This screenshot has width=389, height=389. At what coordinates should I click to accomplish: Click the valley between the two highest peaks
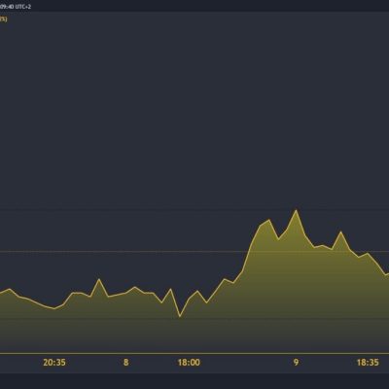(x=278, y=239)
